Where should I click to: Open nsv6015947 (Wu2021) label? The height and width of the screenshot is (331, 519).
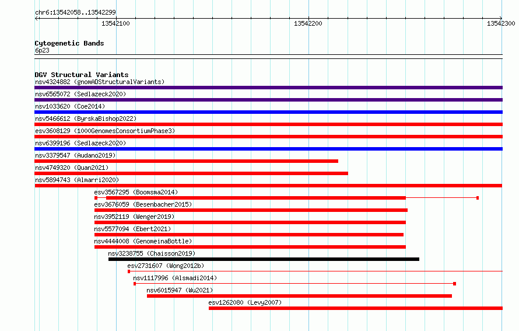click(180, 290)
